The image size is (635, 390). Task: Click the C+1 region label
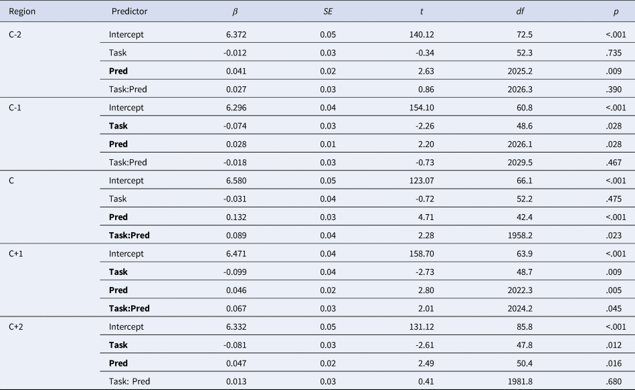click(x=18, y=254)
